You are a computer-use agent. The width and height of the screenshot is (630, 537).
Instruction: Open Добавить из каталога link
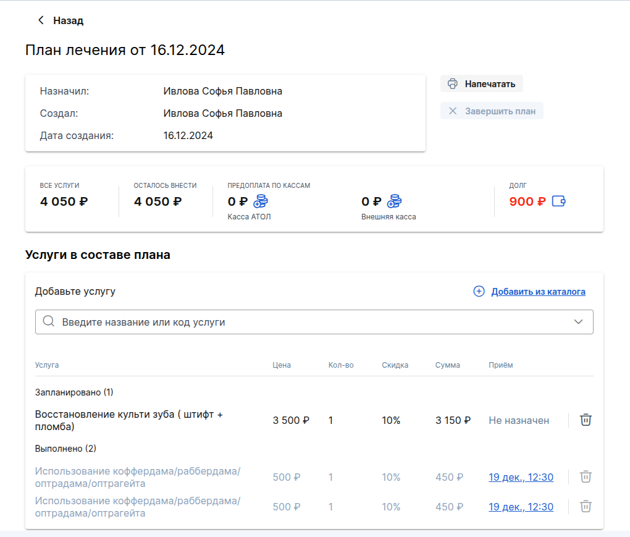tap(538, 292)
